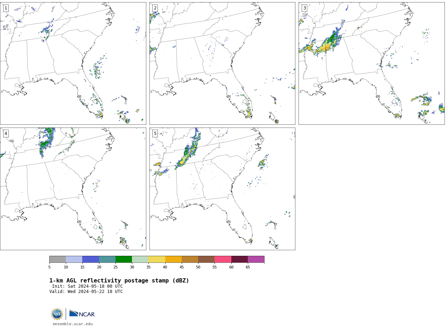Click the panel number label 3
This screenshot has width=448, height=328.
pos(304,8)
